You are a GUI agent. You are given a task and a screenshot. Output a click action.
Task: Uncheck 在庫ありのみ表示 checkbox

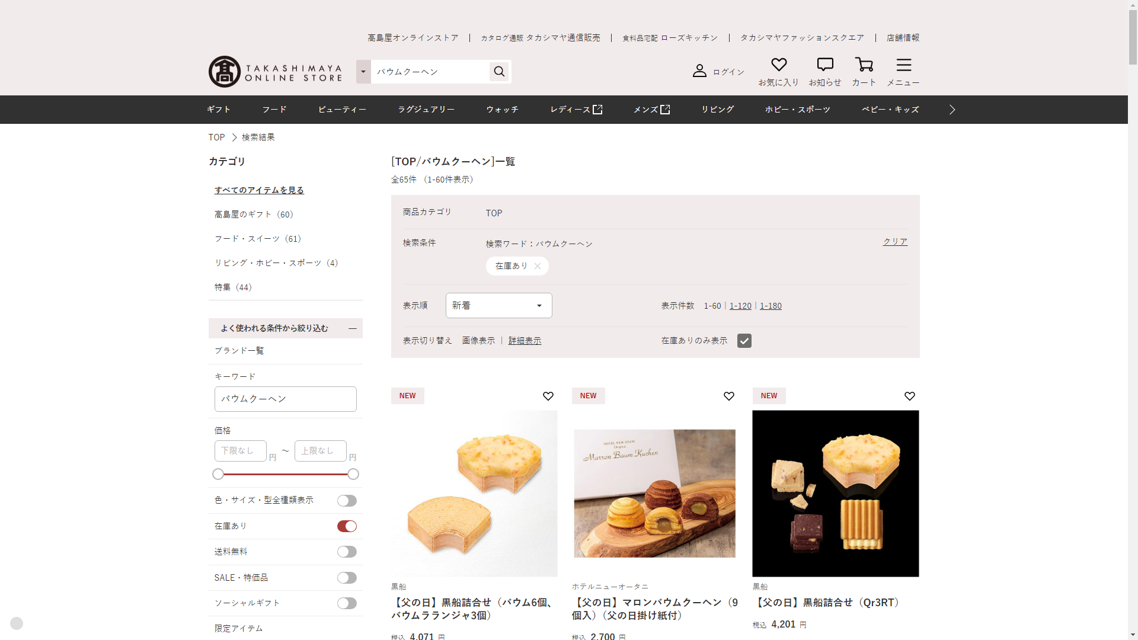744,341
